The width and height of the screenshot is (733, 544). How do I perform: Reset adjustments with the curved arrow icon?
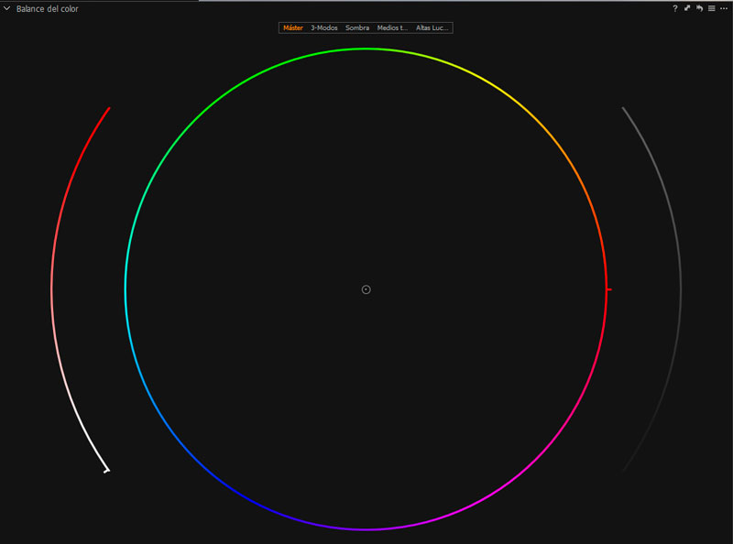click(699, 8)
